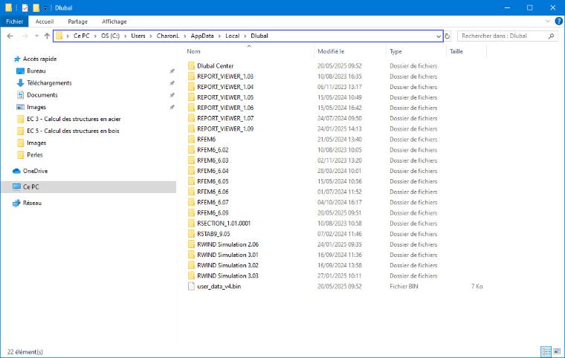565x358 pixels.
Task: Expand the ribbon chevron
Action: coord(548,22)
